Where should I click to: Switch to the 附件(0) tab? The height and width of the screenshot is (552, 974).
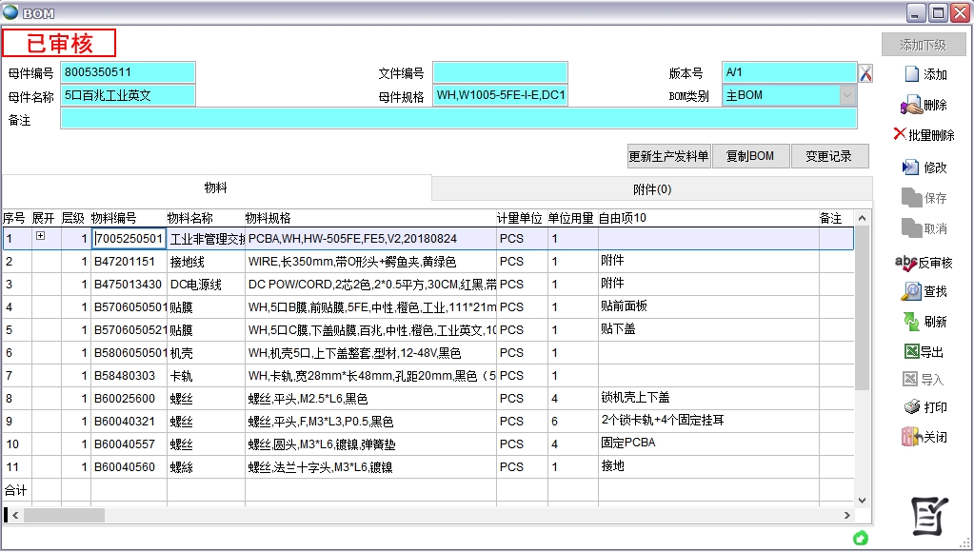651,189
